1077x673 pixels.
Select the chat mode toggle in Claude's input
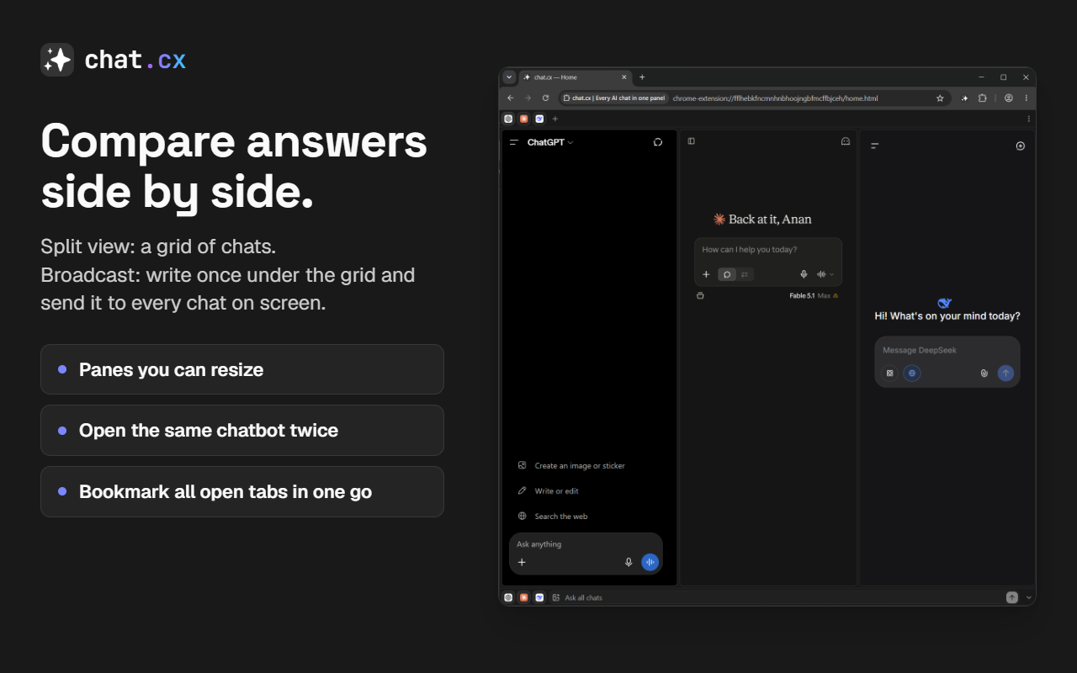(x=727, y=274)
